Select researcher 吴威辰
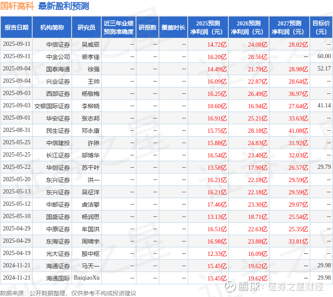Viewport: 333px width, 297px height. click(91, 45)
